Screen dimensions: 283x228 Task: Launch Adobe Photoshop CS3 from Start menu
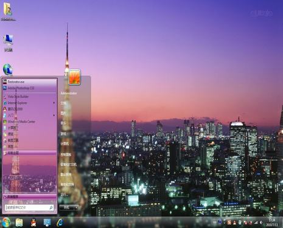29,88
